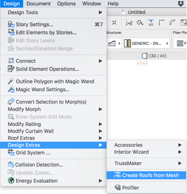Open Solid Element Operations

[53, 69]
